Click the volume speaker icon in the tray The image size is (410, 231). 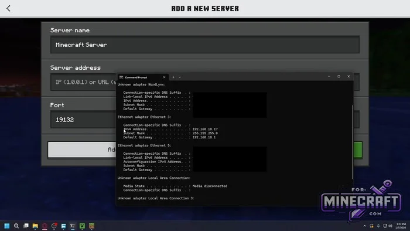[x=391, y=226]
